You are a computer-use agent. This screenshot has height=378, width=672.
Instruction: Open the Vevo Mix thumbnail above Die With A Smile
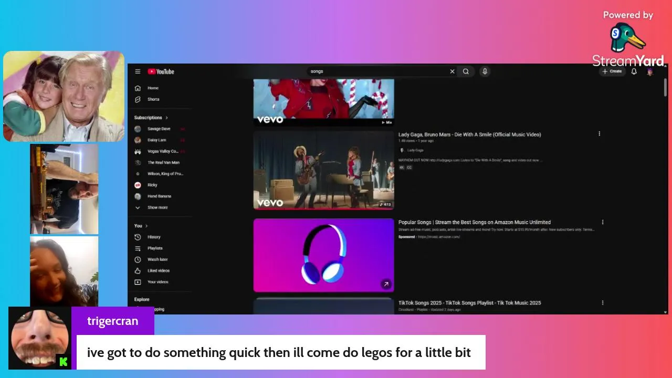(x=323, y=102)
